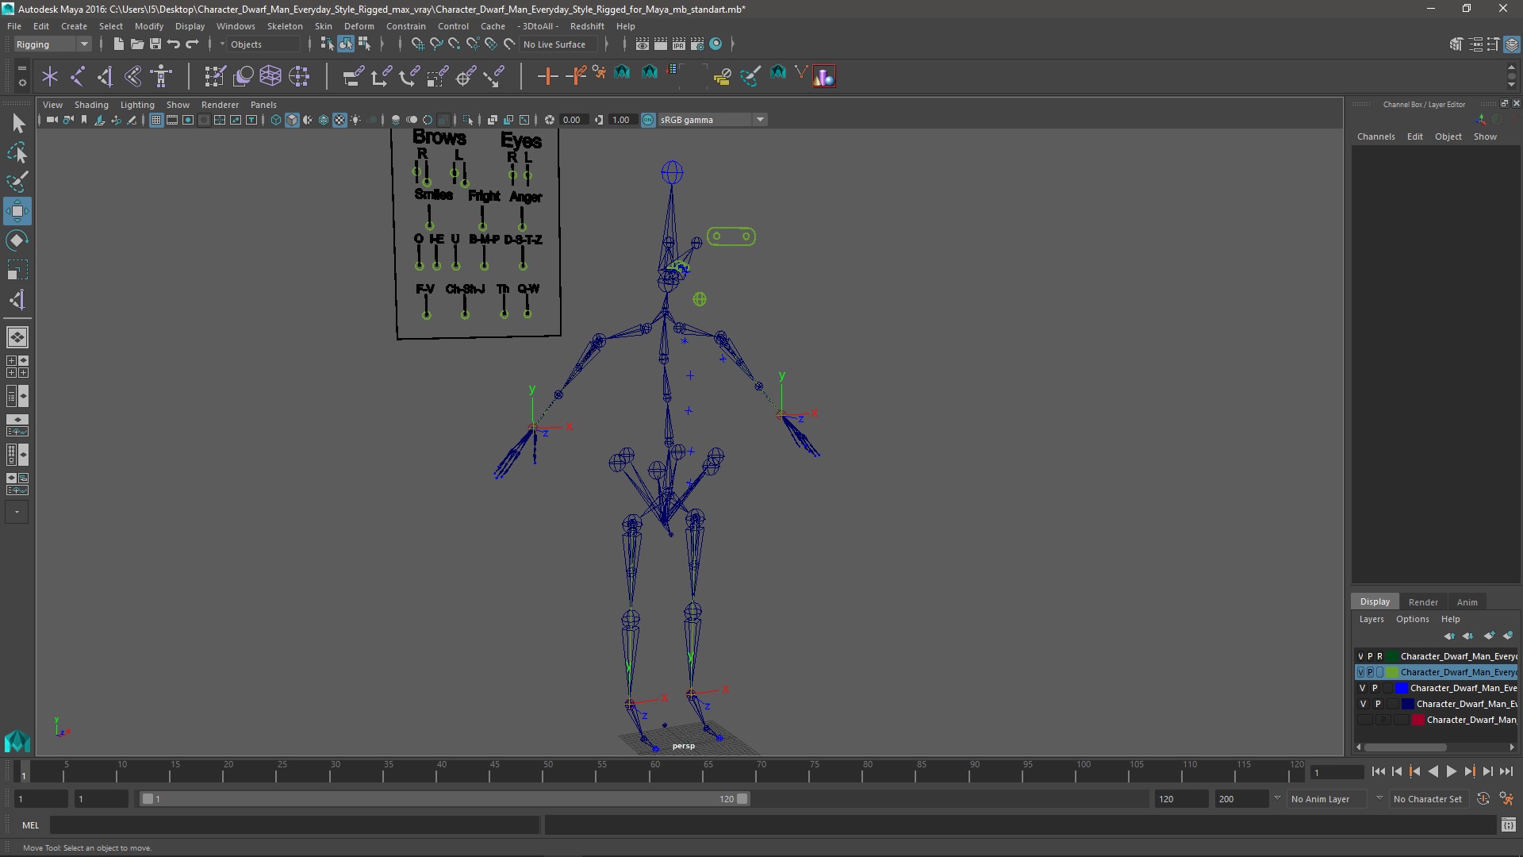Click the Auto Keyframe toggle icon

click(1483, 799)
